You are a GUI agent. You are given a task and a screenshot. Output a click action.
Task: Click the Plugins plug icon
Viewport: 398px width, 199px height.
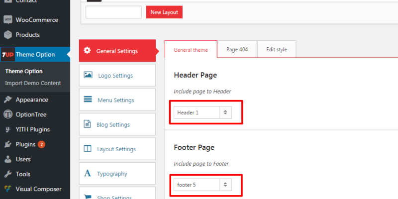click(8, 144)
